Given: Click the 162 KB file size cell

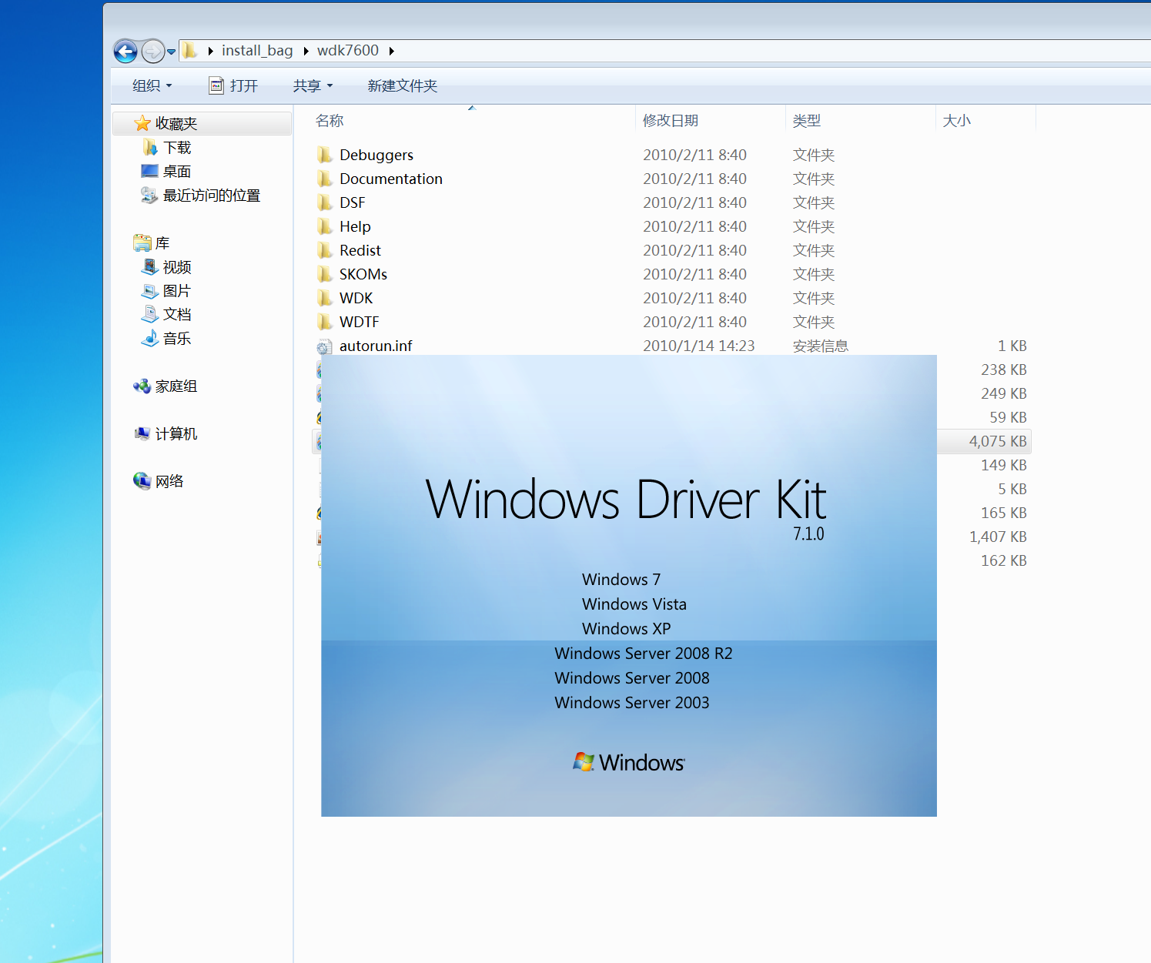Looking at the screenshot, I should [1004, 560].
